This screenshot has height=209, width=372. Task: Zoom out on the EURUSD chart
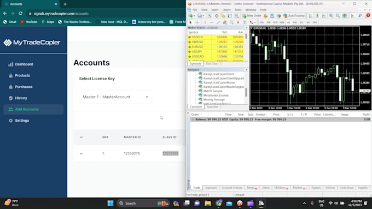[338, 16]
